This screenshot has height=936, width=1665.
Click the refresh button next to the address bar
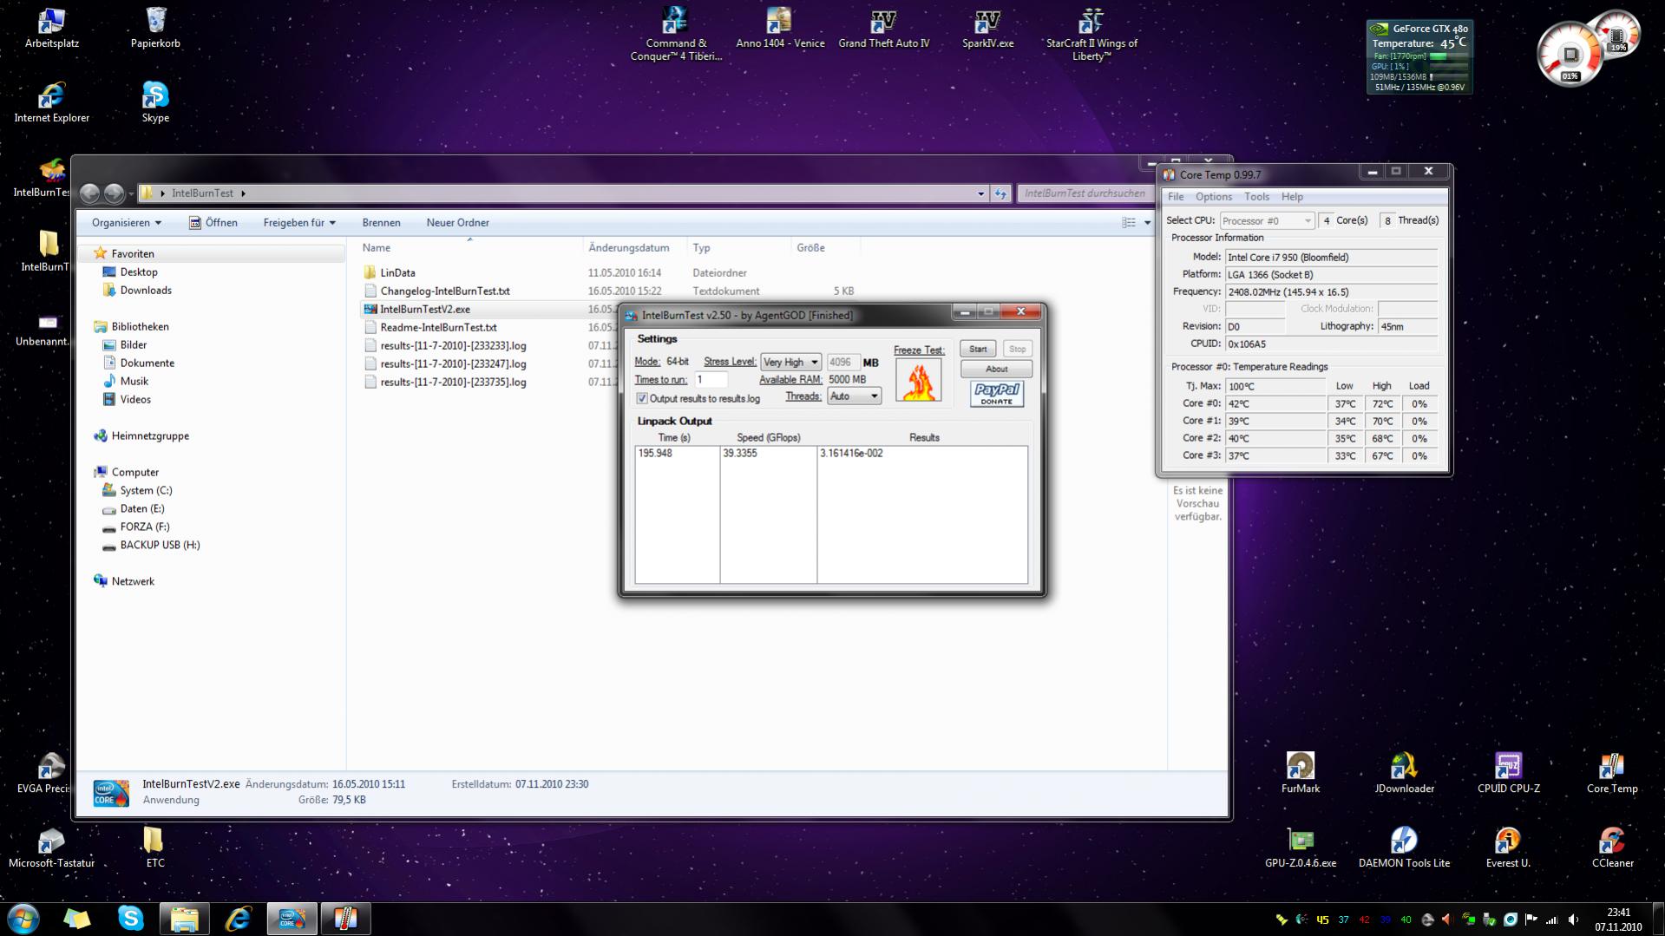tap(1001, 193)
